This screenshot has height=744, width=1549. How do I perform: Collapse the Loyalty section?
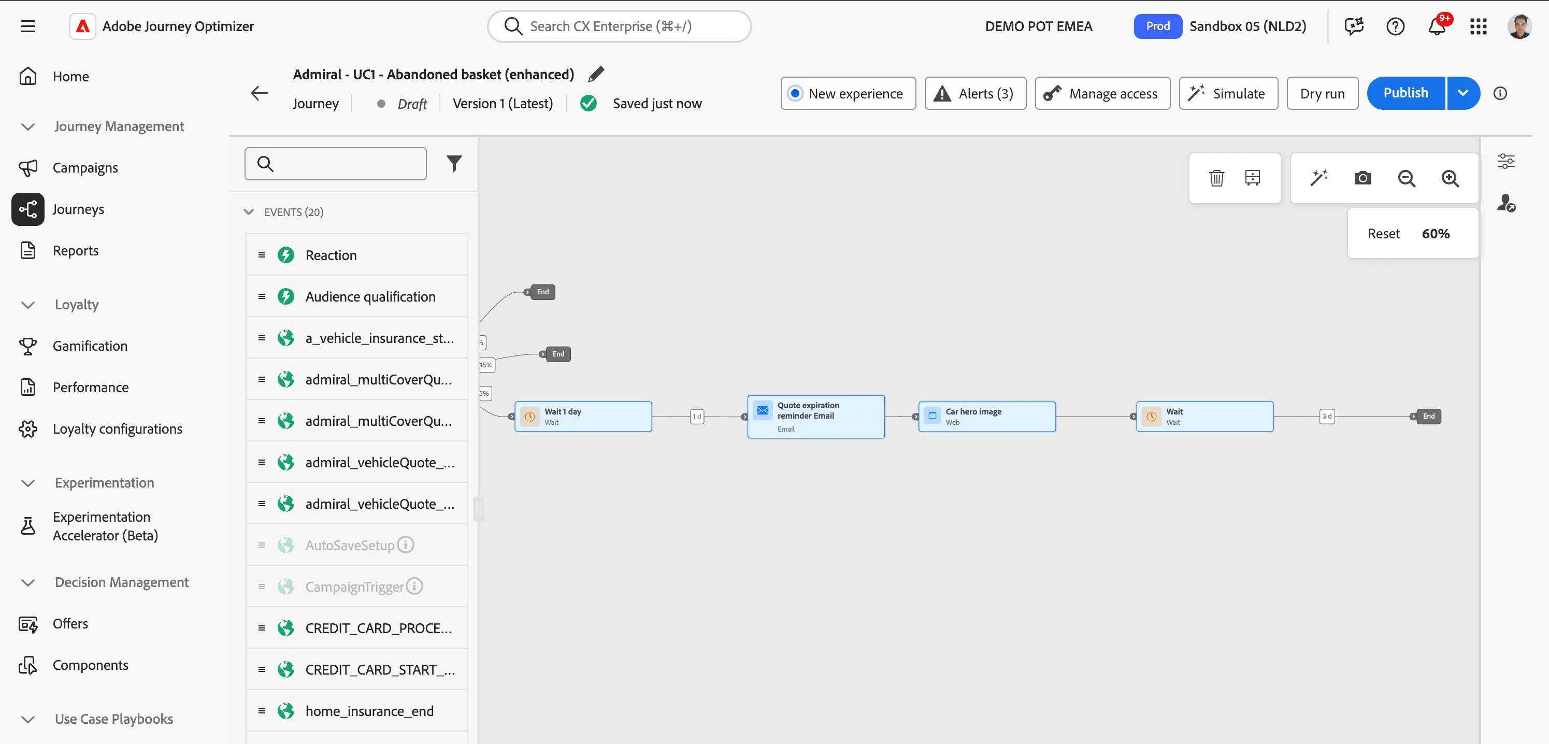27,304
